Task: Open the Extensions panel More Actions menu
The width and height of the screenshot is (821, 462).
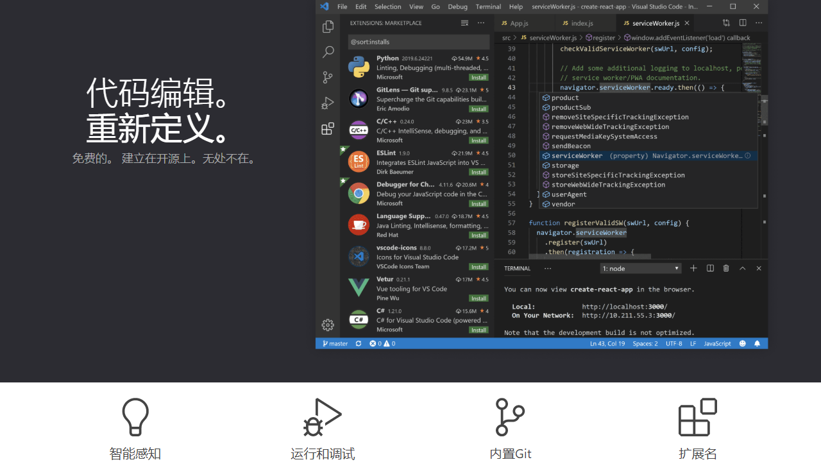Action: coord(480,22)
